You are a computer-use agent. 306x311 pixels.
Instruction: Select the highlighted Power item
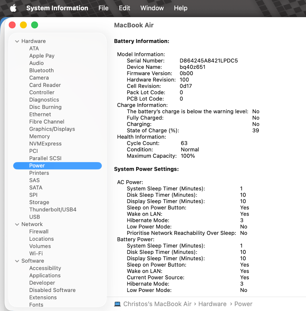pos(57,166)
